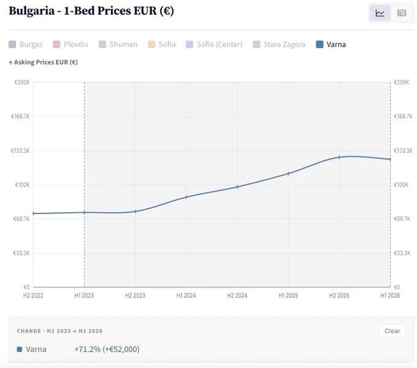417x368 pixels.
Task: Switch to line chart view icon
Action: coord(380,13)
